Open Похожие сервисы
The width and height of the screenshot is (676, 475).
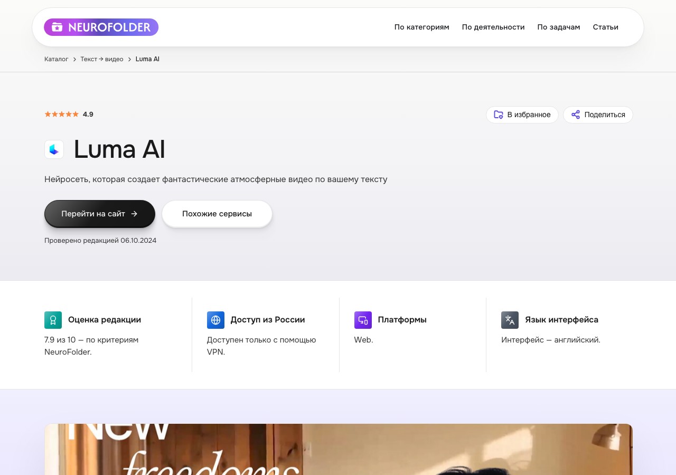(217, 214)
